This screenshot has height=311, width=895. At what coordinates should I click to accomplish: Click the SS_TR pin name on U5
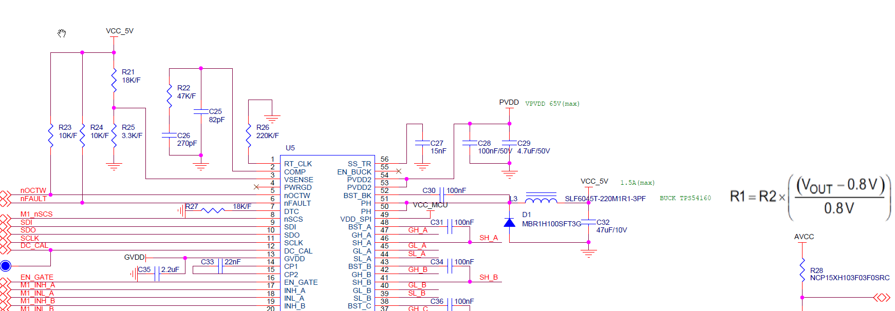tap(359, 164)
